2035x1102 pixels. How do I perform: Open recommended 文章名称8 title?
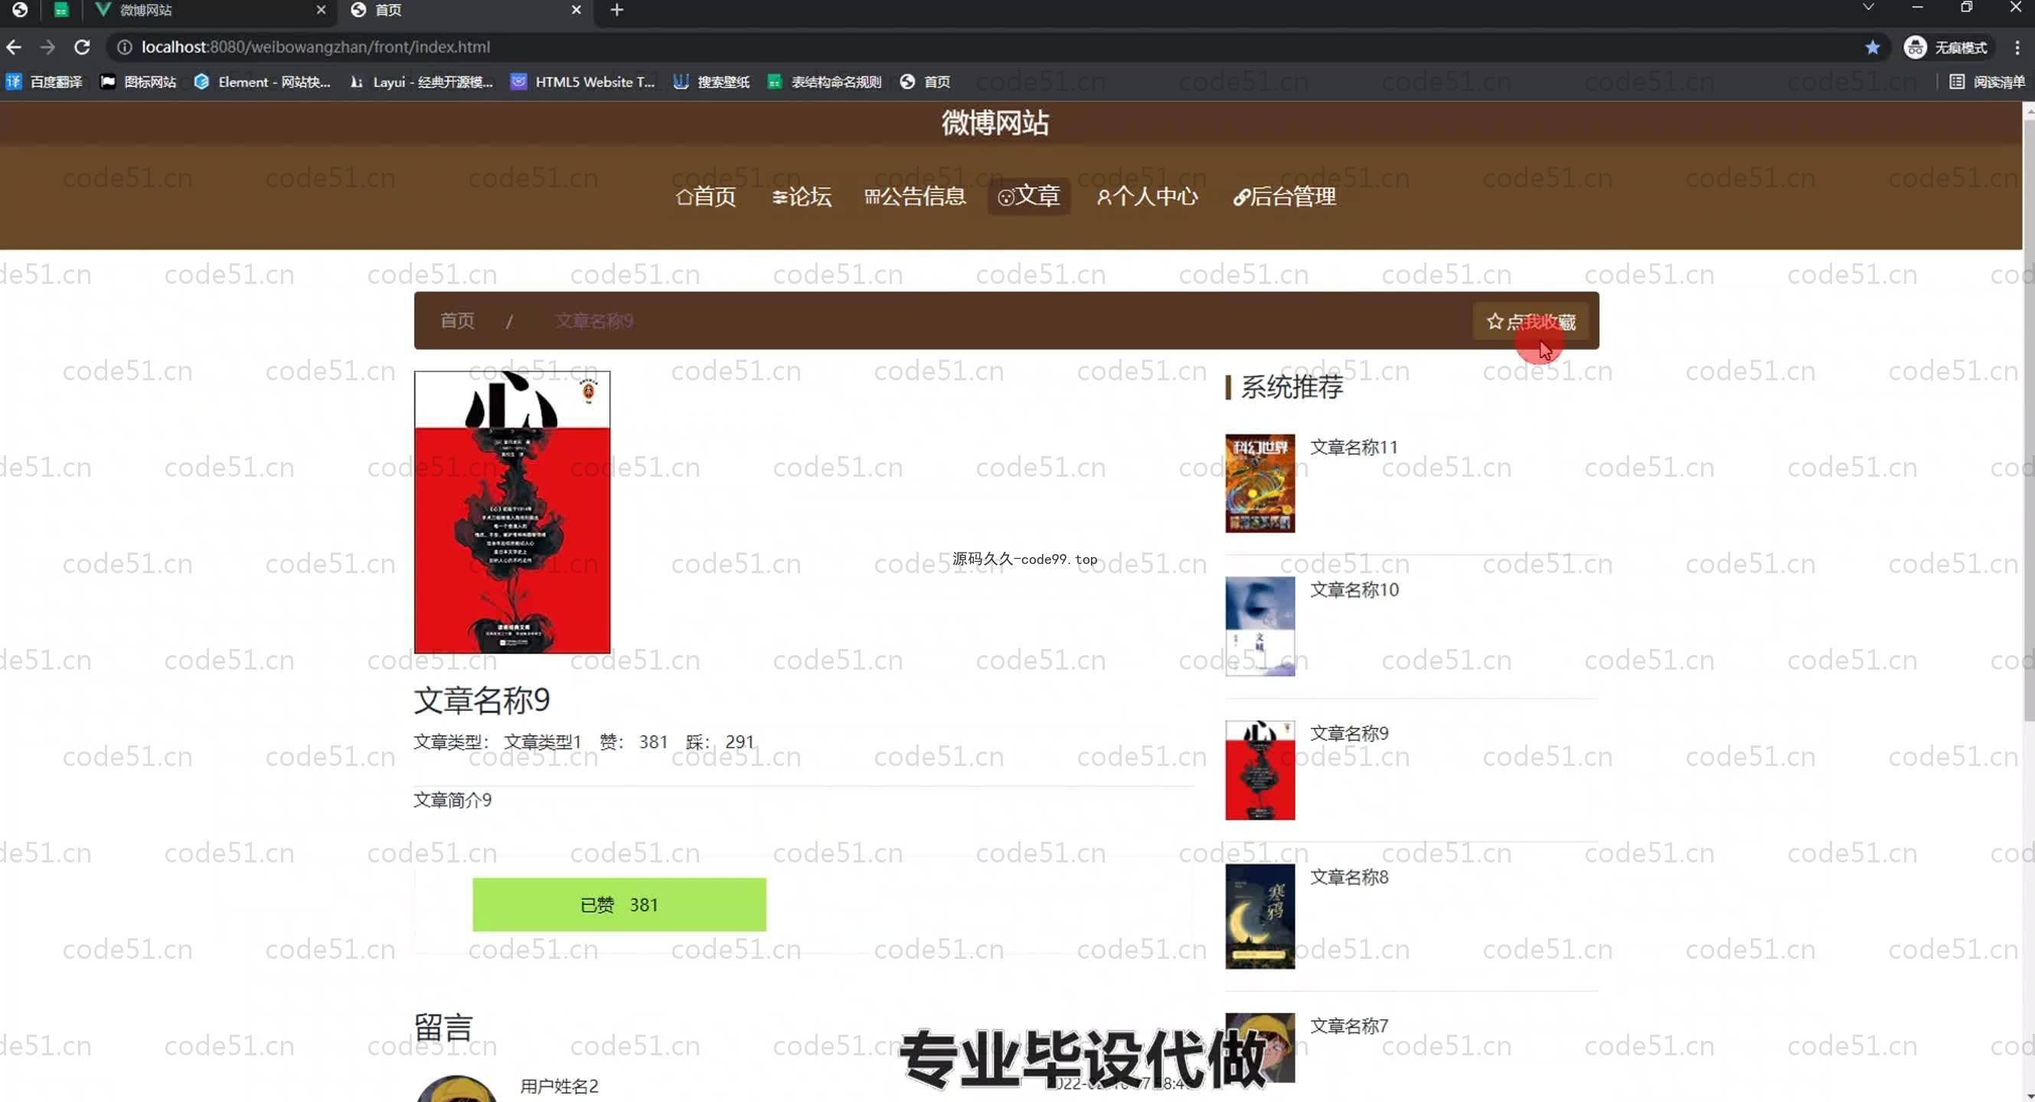(x=1349, y=877)
